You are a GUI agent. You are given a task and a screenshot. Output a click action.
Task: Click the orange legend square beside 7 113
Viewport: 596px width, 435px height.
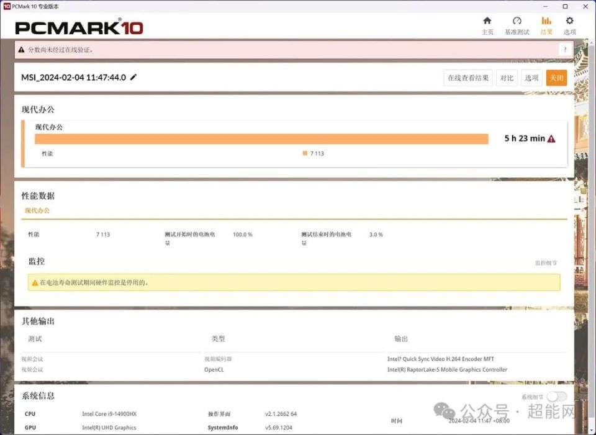point(305,153)
